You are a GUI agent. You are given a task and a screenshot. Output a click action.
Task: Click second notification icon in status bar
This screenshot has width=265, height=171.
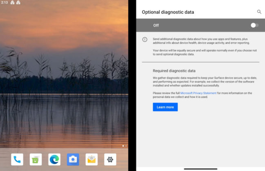(x=18, y=2)
